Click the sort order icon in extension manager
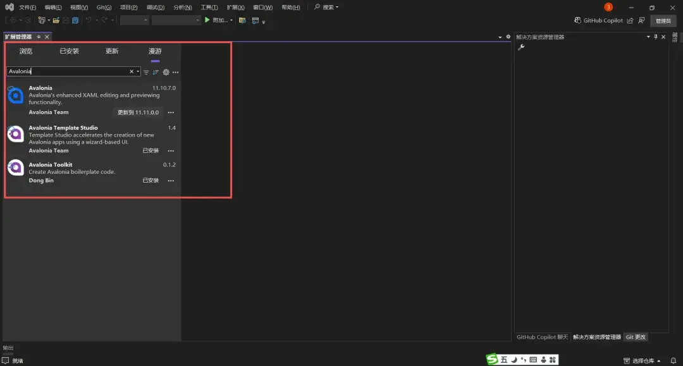The width and height of the screenshot is (683, 366). point(156,71)
